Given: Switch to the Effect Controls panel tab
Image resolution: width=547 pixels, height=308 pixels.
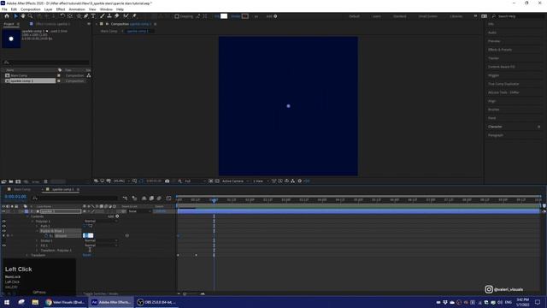Looking at the screenshot, I should pos(53,24).
